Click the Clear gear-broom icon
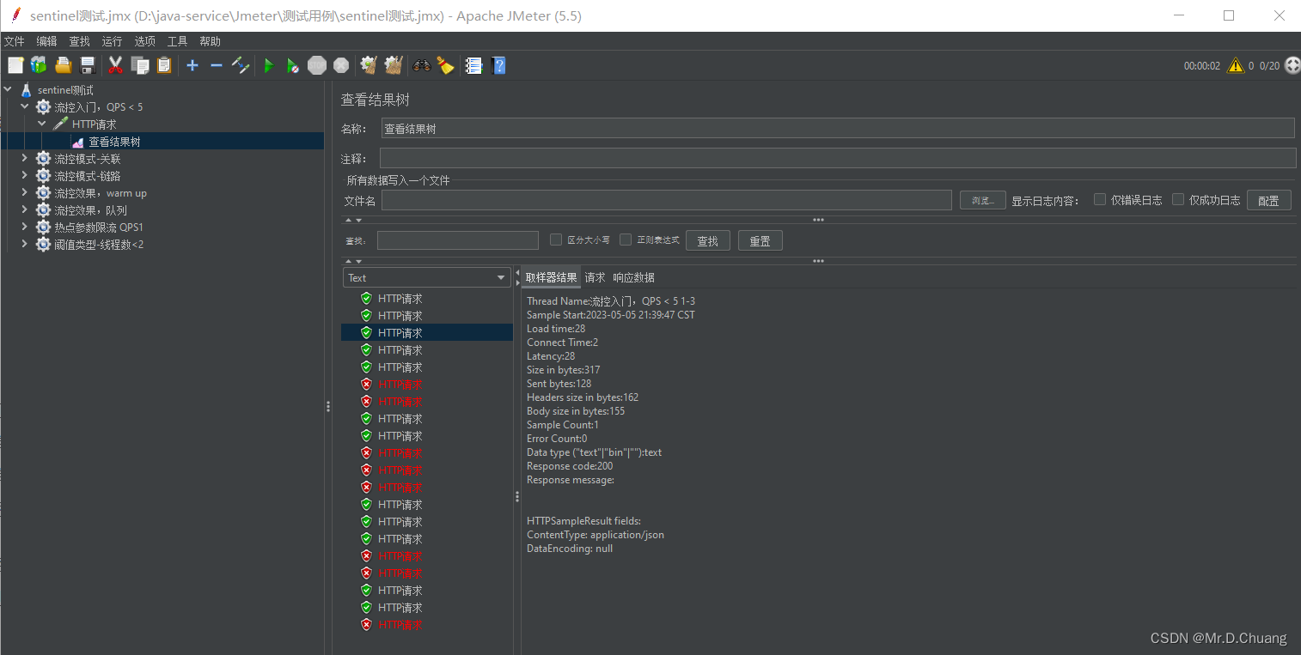 pyautogui.click(x=369, y=65)
